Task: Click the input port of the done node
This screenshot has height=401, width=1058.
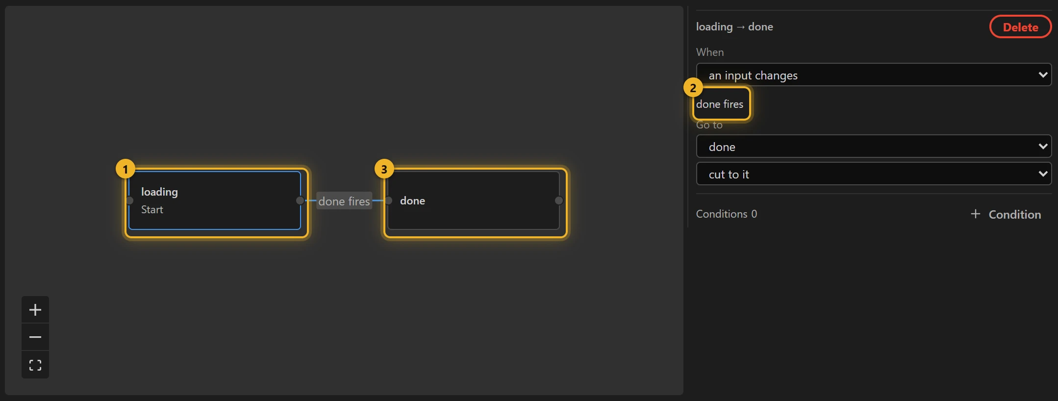Action: click(x=388, y=200)
